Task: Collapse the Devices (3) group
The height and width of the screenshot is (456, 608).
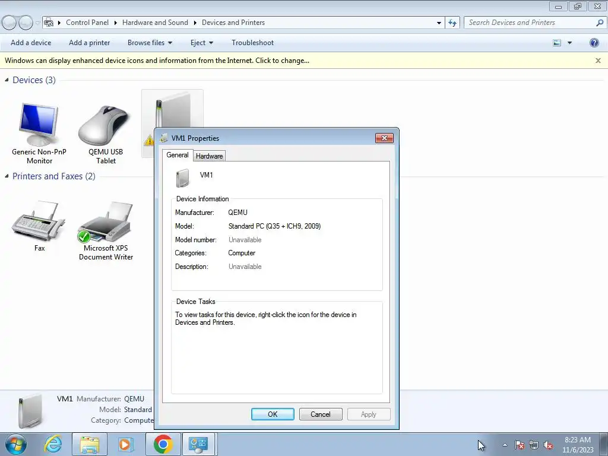Action: (x=7, y=80)
